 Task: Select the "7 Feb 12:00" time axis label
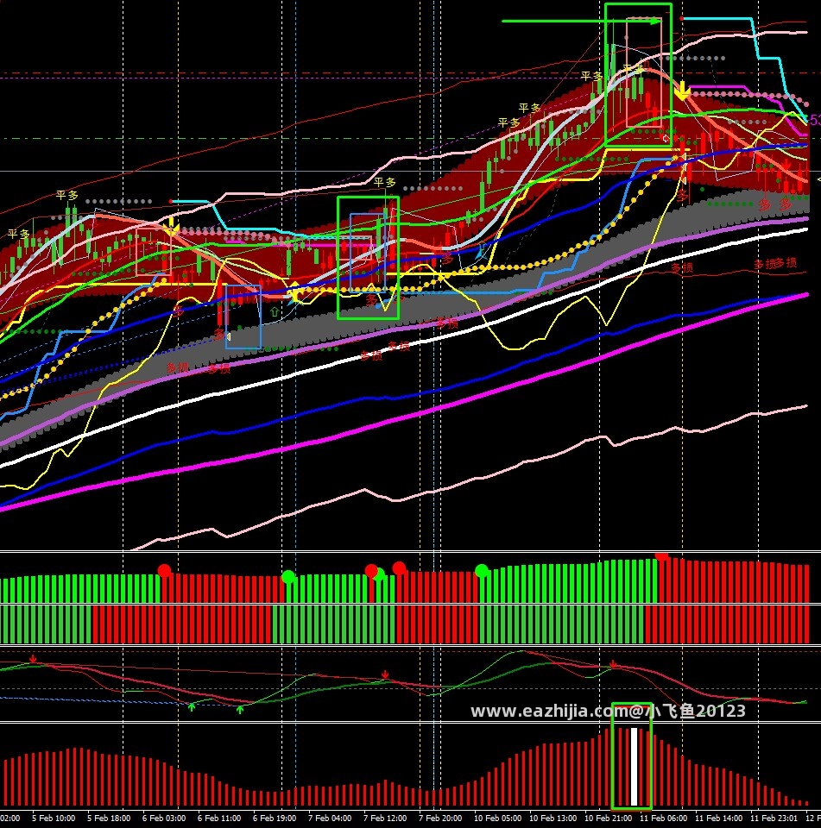point(385,818)
